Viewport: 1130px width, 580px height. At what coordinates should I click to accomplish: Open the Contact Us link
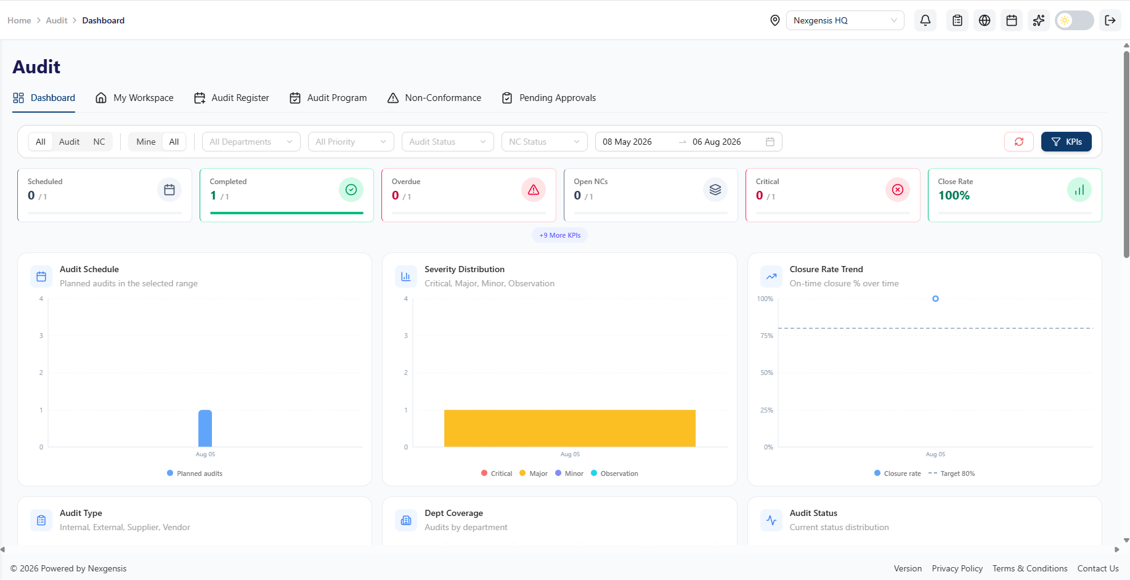[x=1098, y=568]
